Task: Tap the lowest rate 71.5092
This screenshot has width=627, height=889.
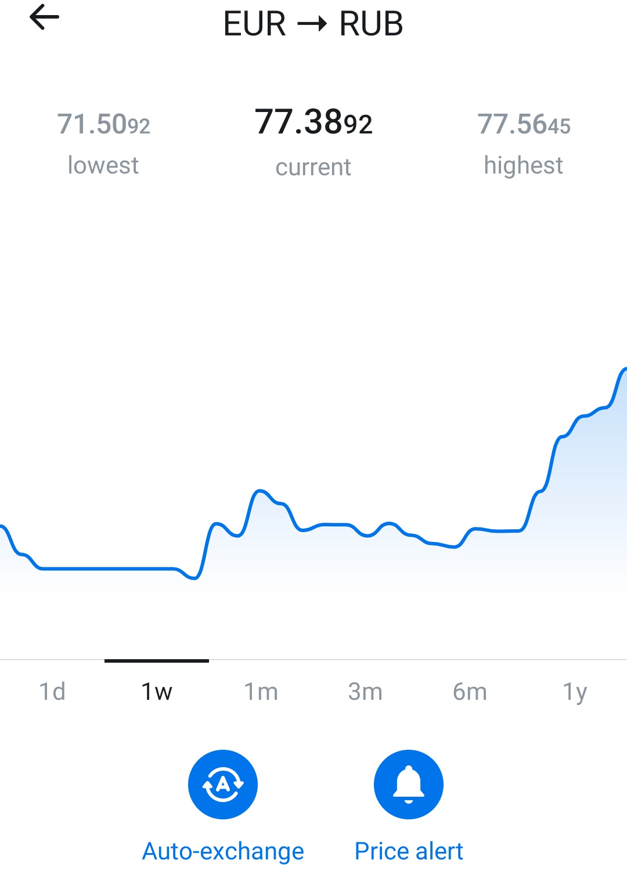Action: point(103,124)
